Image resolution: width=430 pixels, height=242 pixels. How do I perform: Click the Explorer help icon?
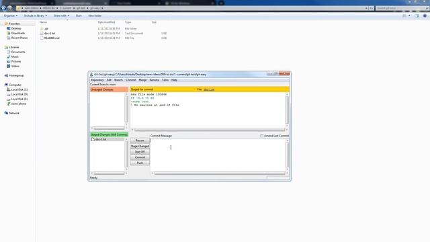click(x=425, y=15)
